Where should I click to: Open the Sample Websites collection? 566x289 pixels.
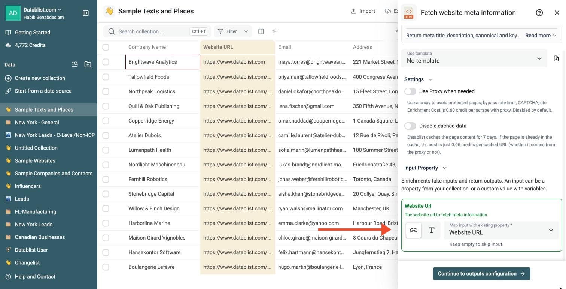point(49,161)
